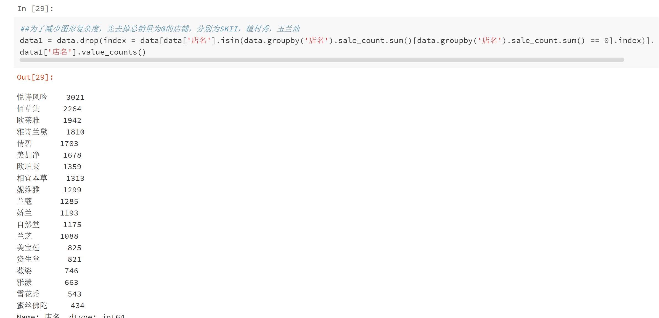The height and width of the screenshot is (318, 659).
Task: Click the Out[29] output prompt
Action: [35, 77]
